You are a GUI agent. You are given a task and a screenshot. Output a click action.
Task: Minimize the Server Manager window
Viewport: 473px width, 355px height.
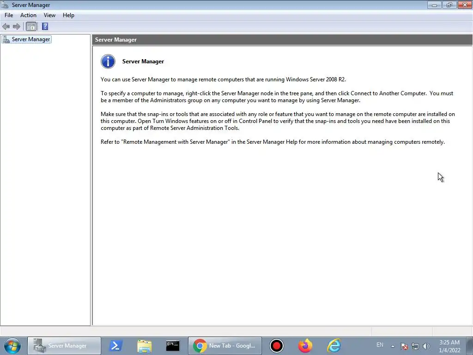(434, 5)
